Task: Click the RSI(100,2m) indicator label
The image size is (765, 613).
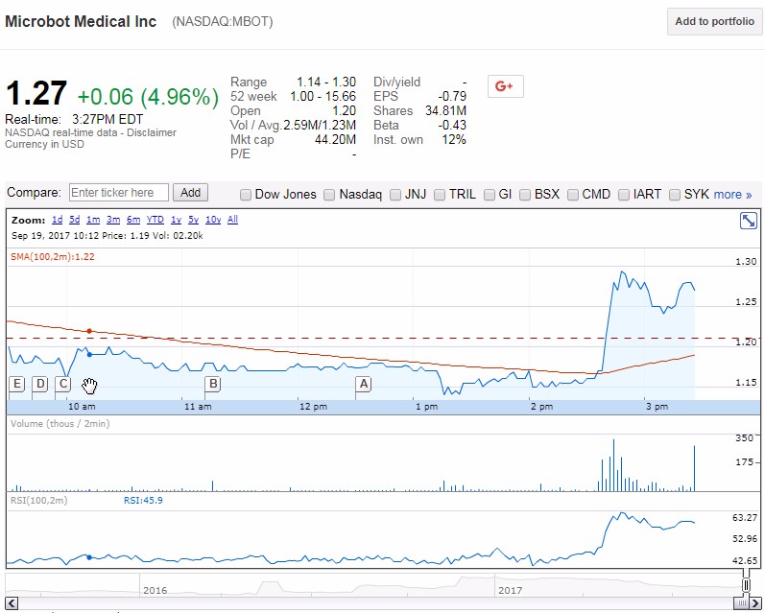Action: [x=39, y=501]
